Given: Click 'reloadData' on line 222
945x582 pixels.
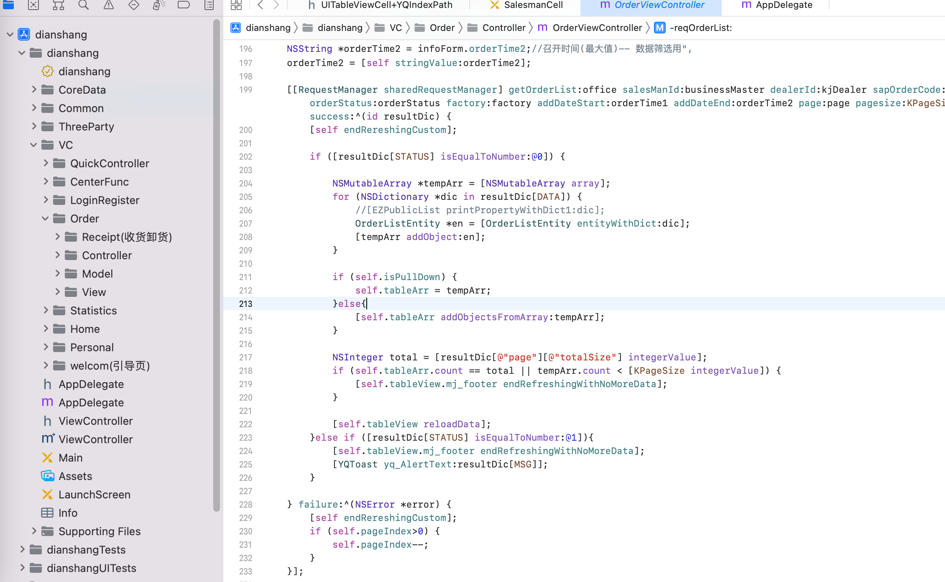Looking at the screenshot, I should (x=452, y=424).
